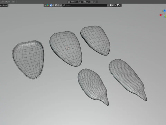Open the proportional editing falloff curve

(95, 2)
